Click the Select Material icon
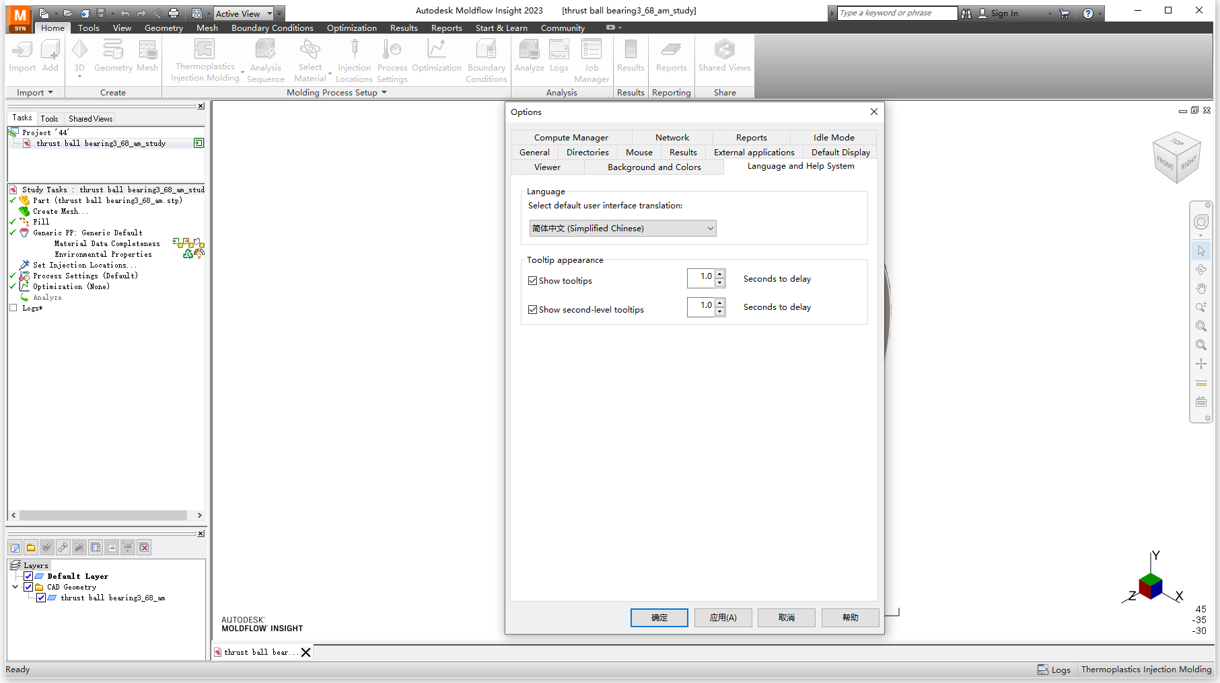The height and width of the screenshot is (683, 1220). (310, 61)
